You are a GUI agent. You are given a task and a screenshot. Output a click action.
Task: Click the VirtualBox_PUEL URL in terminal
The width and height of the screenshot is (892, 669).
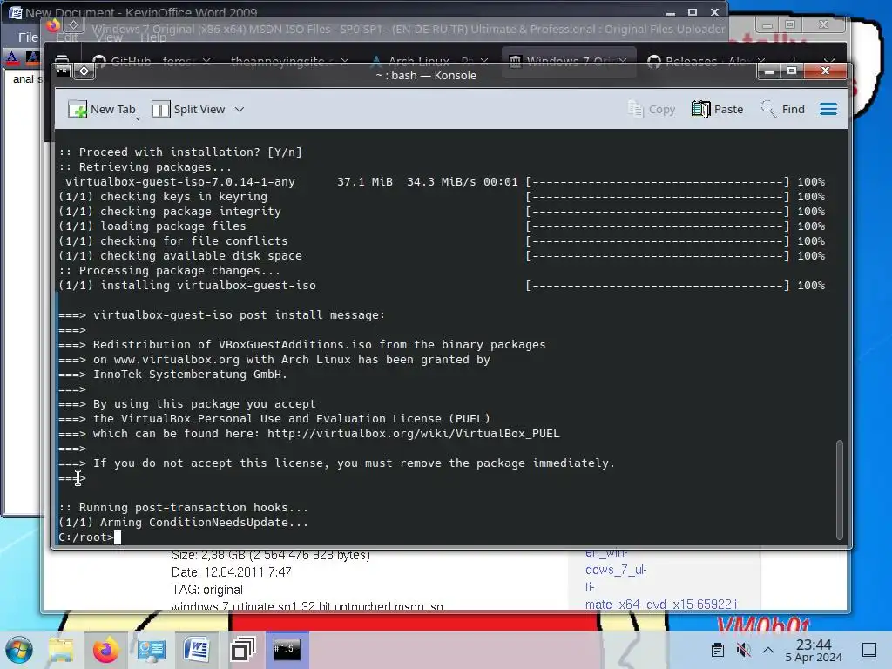[x=414, y=434]
